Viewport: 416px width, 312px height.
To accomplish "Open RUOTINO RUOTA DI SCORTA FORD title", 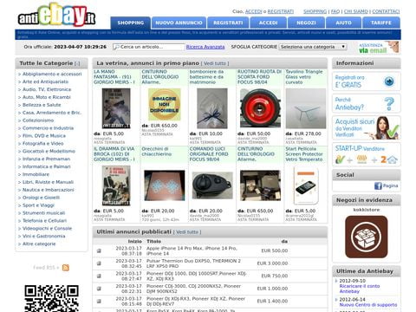I will click(x=259, y=77).
